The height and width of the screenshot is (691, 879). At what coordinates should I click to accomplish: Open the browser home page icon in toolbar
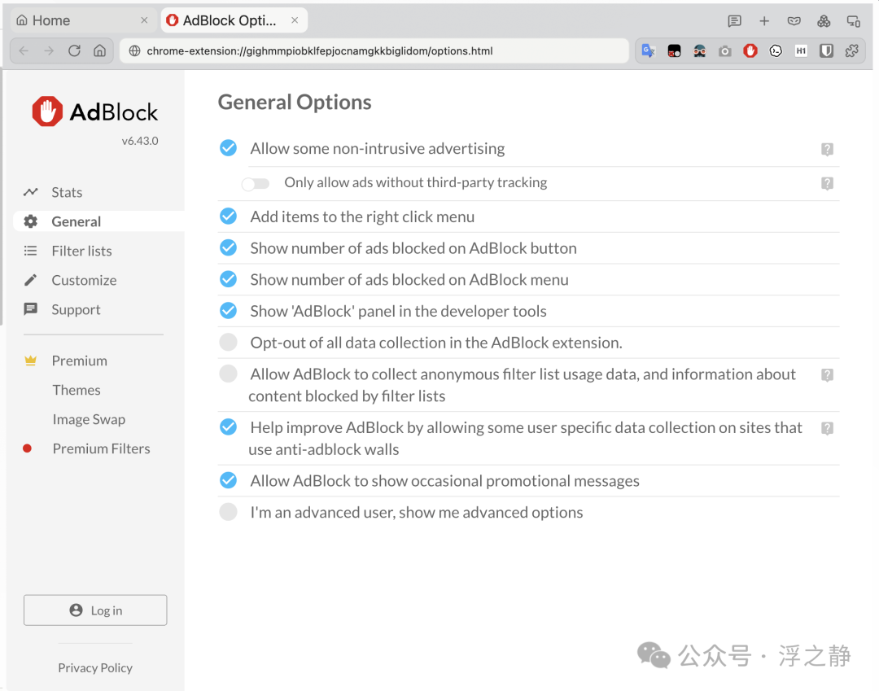click(x=100, y=51)
